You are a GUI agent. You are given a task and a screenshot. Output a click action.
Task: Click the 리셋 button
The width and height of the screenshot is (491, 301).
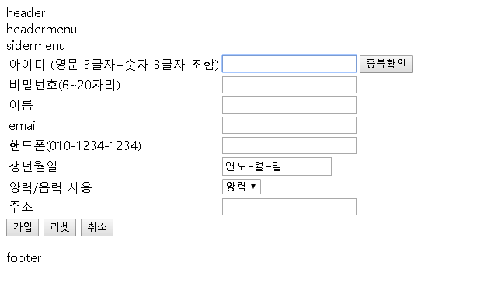60,227
